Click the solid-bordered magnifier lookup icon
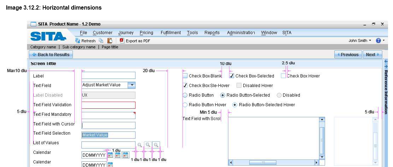 point(156,145)
